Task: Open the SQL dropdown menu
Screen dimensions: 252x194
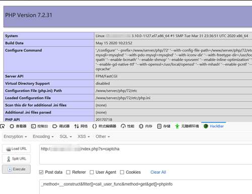Action: point(66,136)
